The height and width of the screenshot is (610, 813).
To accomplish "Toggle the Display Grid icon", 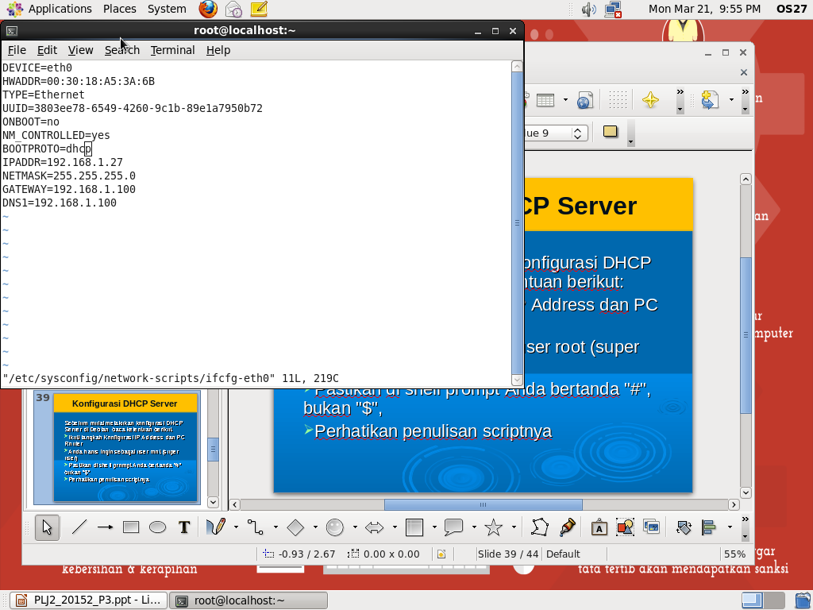I will click(618, 99).
